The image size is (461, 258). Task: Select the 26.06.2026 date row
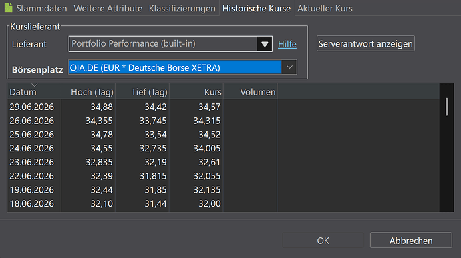pyautogui.click(x=32, y=121)
